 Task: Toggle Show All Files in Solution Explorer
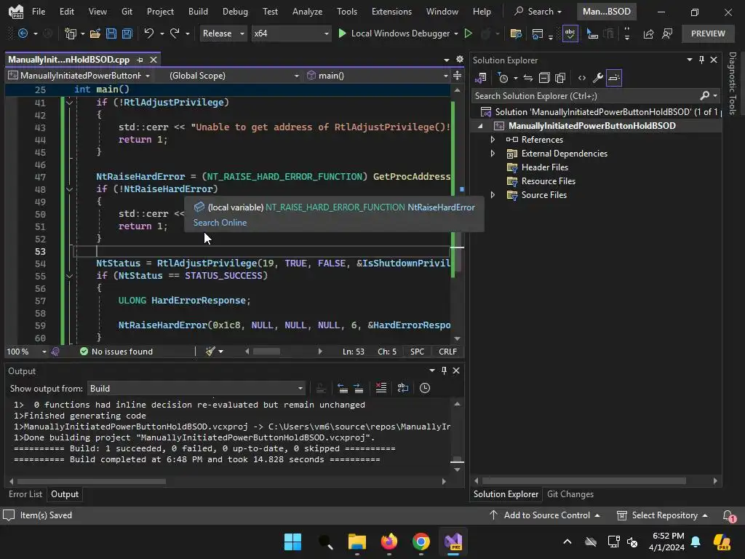click(560, 77)
